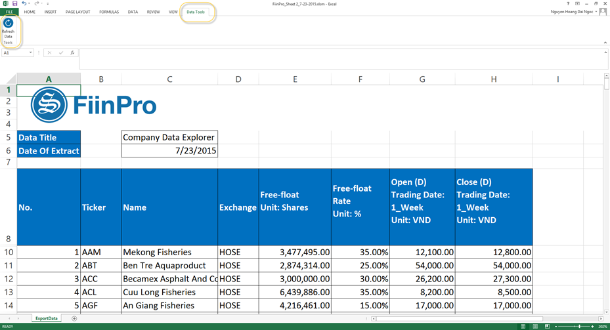Click the Free-float Rate header cell
The width and height of the screenshot is (610, 330).
click(360, 207)
